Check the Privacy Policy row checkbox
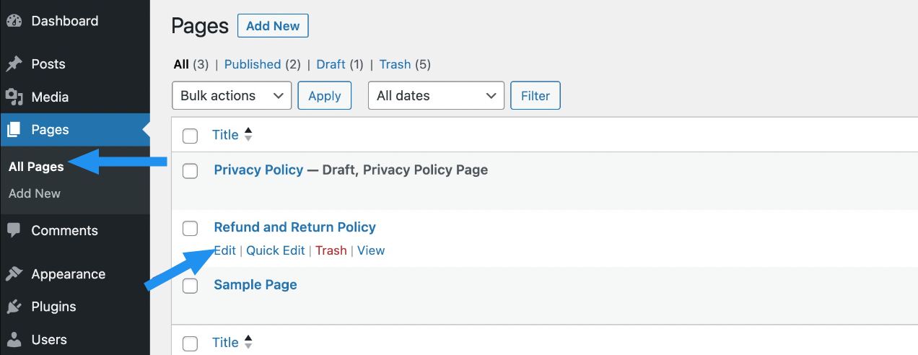Image resolution: width=918 pixels, height=355 pixels. click(x=190, y=171)
